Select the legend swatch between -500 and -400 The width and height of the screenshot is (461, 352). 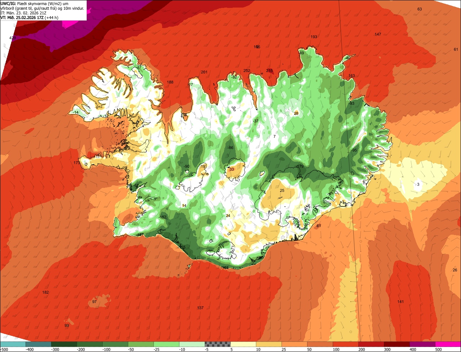click(13, 344)
